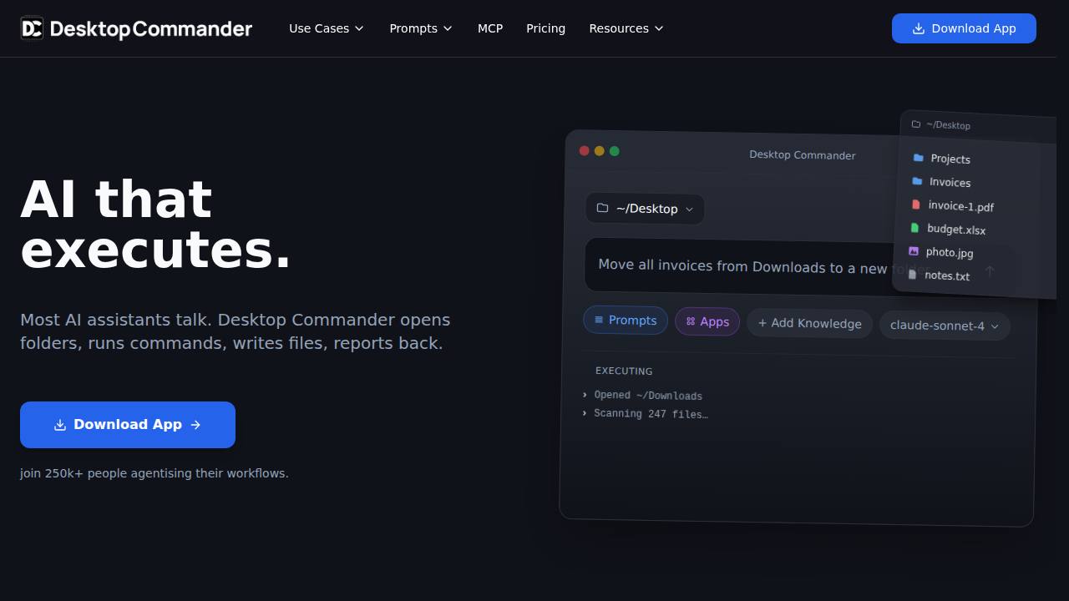Click the send arrow icon in prompt box
This screenshot has height=601, width=1069.
pyautogui.click(x=990, y=271)
